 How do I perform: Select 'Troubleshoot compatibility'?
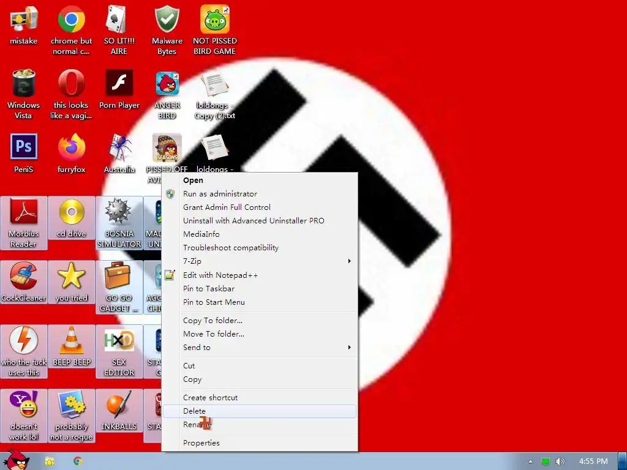point(260,248)
